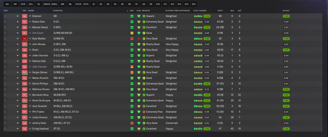Open the position dropdown arrow for Jérémy Doku
The image size is (328, 137).
18,123
